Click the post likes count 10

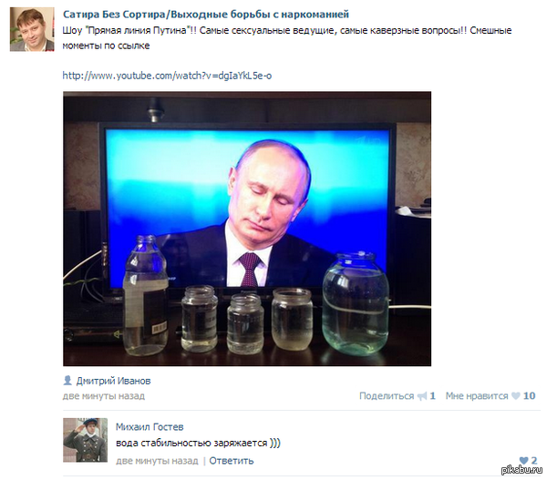click(529, 396)
